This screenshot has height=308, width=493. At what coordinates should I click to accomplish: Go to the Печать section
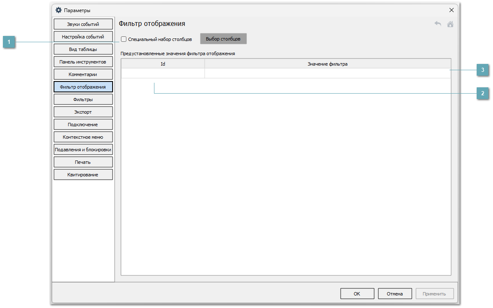[x=83, y=162]
